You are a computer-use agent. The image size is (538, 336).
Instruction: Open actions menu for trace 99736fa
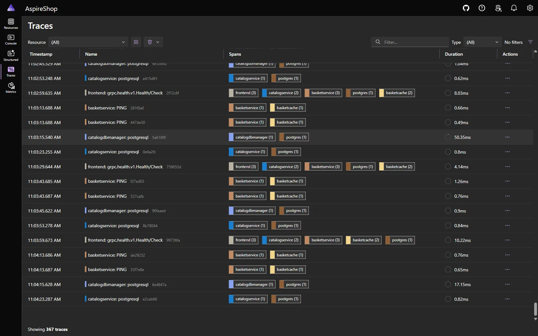507,240
